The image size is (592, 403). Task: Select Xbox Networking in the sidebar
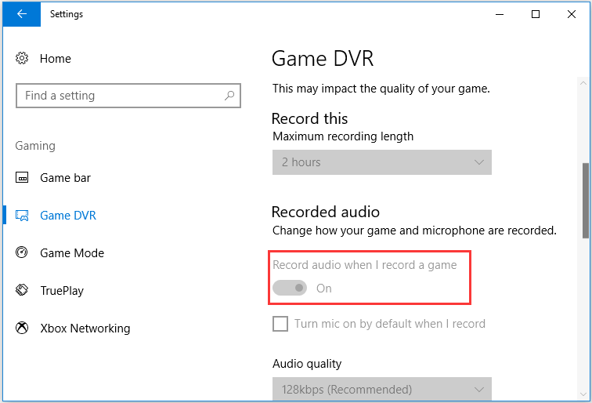coord(85,329)
